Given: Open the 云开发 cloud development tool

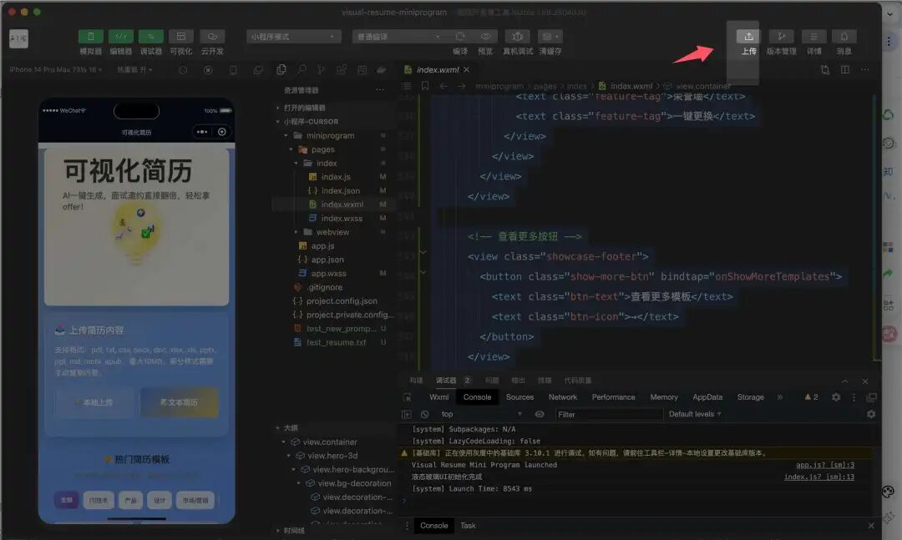Looking at the screenshot, I should pyautogui.click(x=212, y=37).
